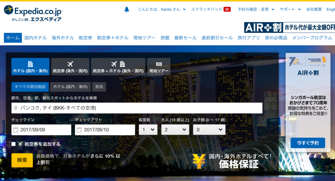Image resolution: width=335 pixels, height=181 pixels.
Task: Click the airplane icon beside 航空券を追加する
Action: coord(20,144)
